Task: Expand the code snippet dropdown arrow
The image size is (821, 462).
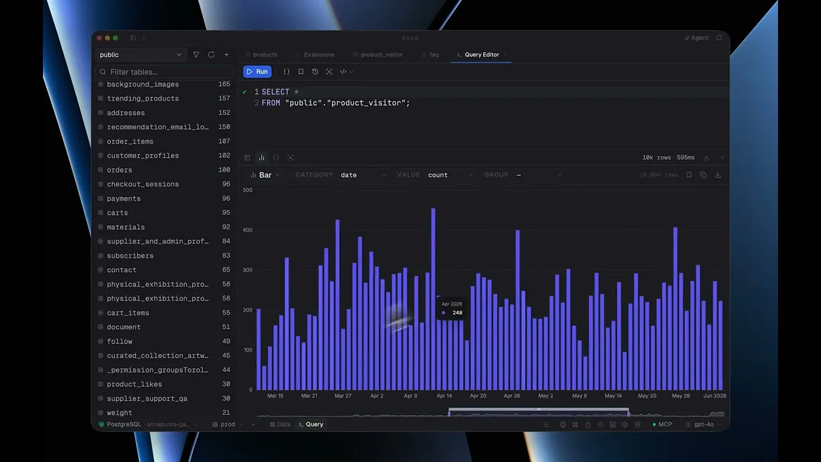Action: (351, 72)
